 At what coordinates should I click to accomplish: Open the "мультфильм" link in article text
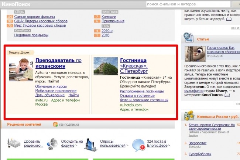pyautogui.click(x=194, y=91)
